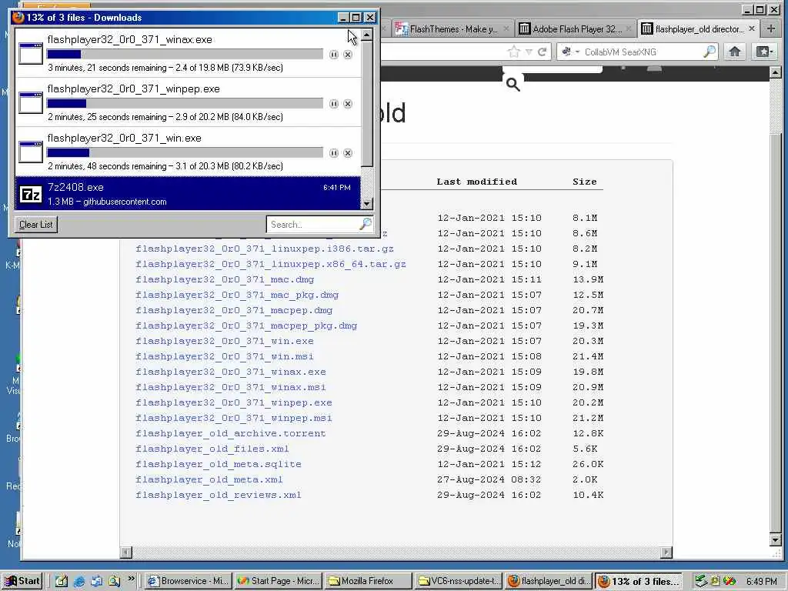
Task: Open the bookmark star dropdown arrow
Action: point(529,52)
